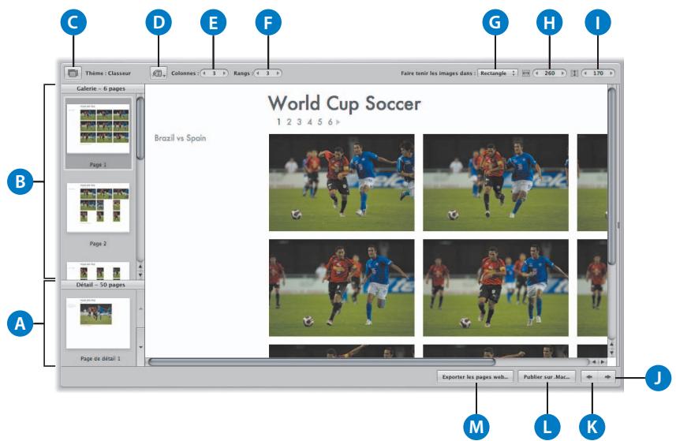676x441 pixels.
Task: Decrease the width value 260
Action: 536,73
